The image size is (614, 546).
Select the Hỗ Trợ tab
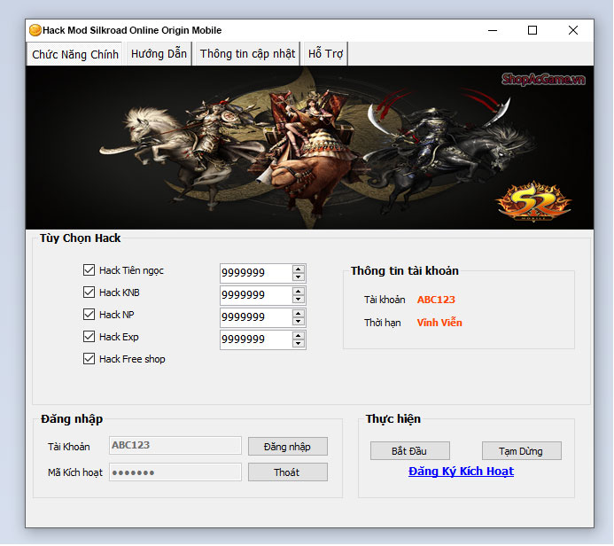(325, 54)
